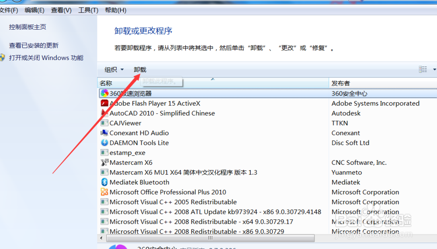Click the Visual C++ 2005 Redistributable icon
Image resolution: width=437 pixels, height=249 pixels.
click(104, 202)
